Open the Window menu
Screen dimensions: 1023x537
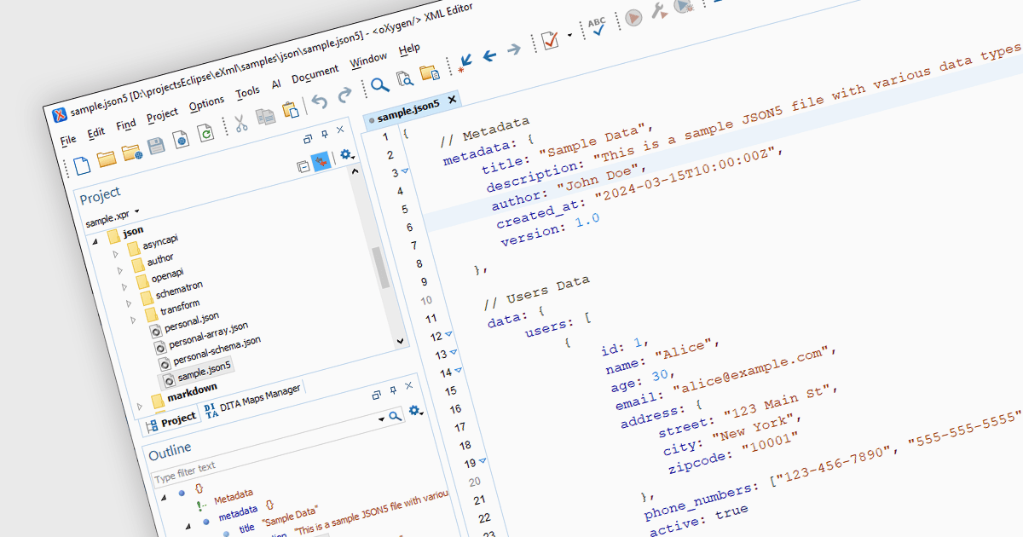point(369,61)
